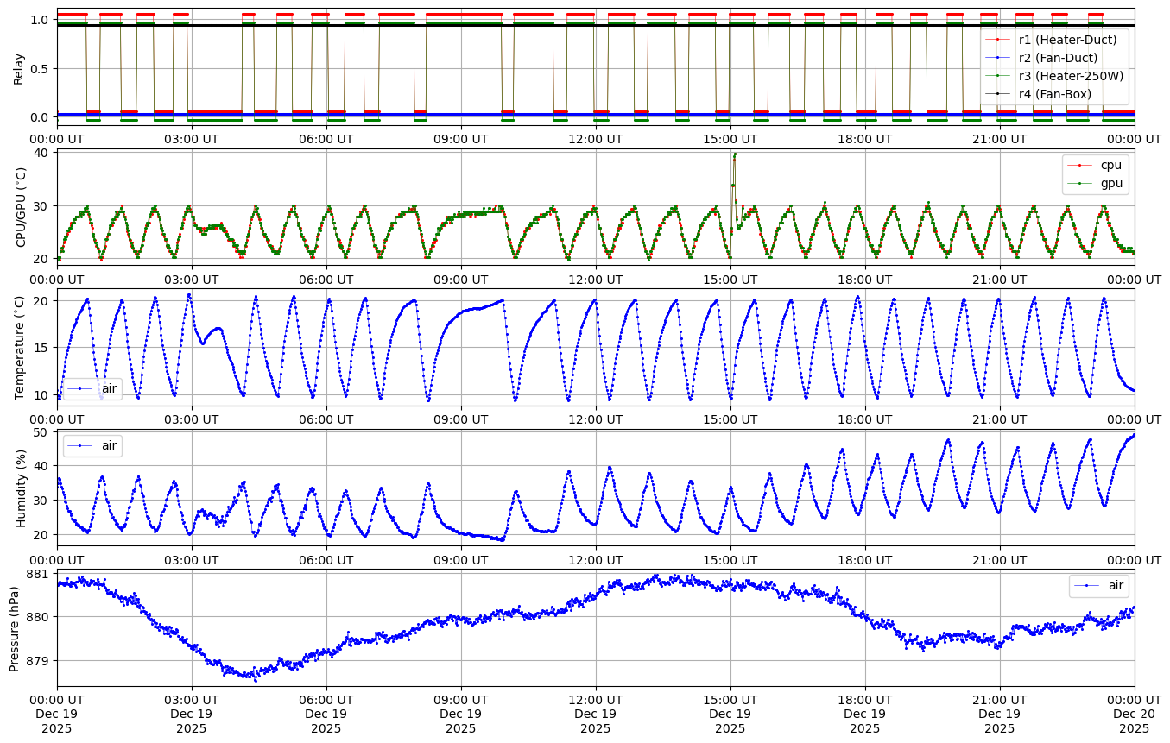Viewport: 1170px width, 743px height.
Task: Click the r4 (Fan-Box) legend entry
Action: 1054,94
